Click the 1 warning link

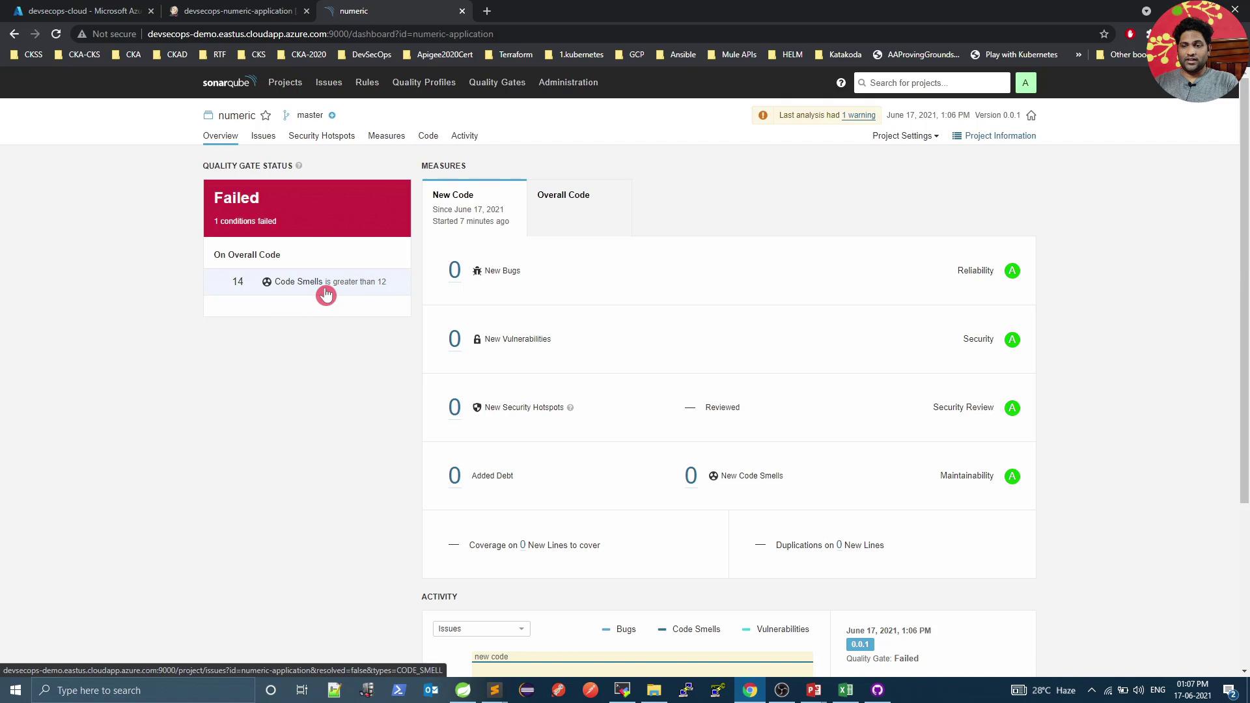(858, 115)
